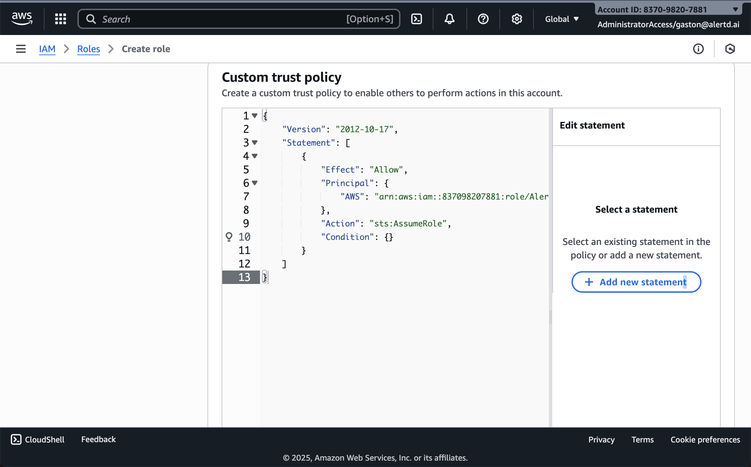
Task: Click the info circle icon near the breadcrumb
Action: (698, 49)
